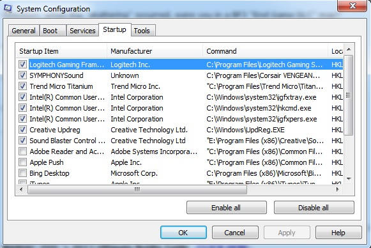Switch to the Services tab
This screenshot has height=248, width=371.
[82, 31]
